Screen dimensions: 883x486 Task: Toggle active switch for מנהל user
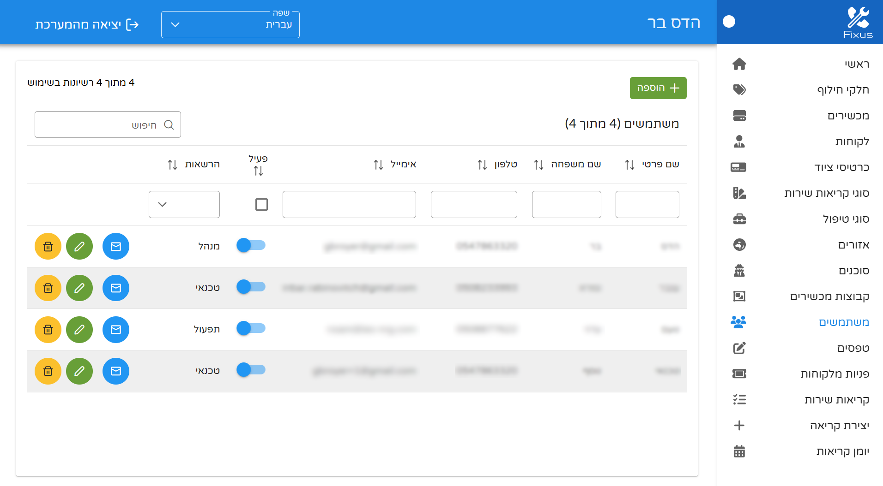(251, 245)
